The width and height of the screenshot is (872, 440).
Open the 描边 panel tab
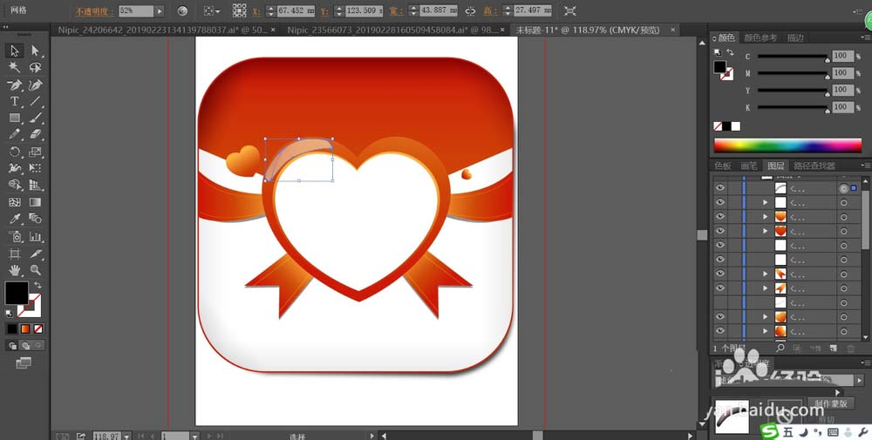[x=796, y=37]
